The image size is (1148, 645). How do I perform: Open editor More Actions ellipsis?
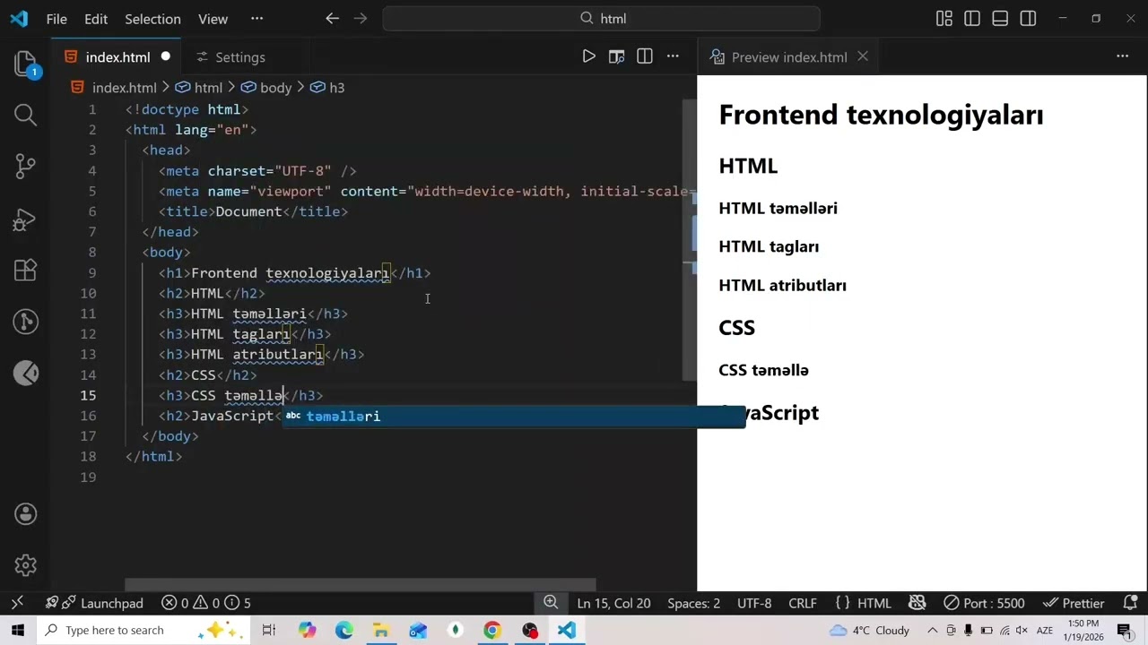[x=673, y=56]
